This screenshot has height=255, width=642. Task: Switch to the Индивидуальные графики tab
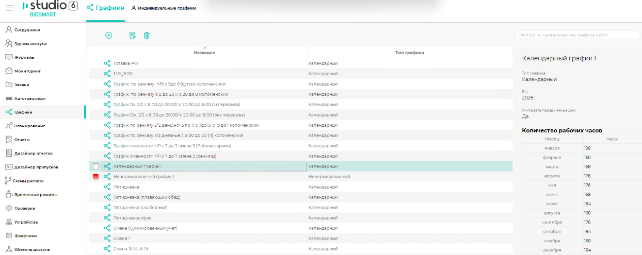pos(164,8)
